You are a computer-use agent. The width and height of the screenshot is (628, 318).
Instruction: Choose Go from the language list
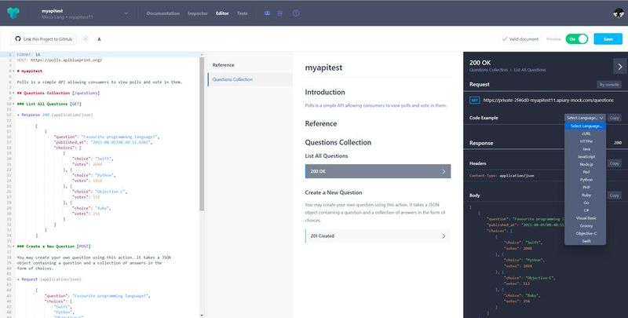tap(586, 203)
